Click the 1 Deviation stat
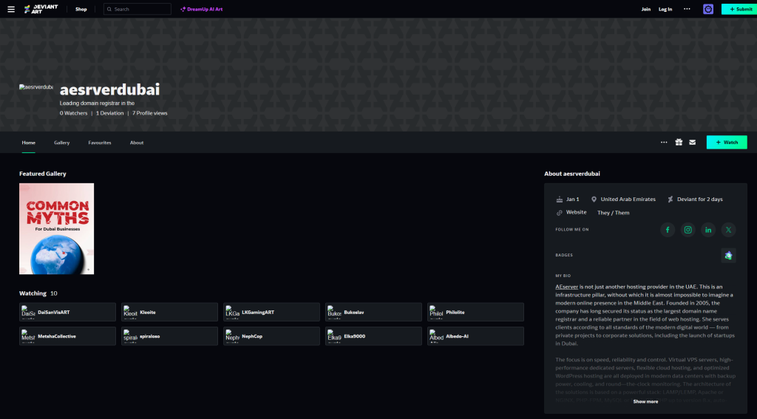Viewport: 757px width, 419px height. (109, 114)
